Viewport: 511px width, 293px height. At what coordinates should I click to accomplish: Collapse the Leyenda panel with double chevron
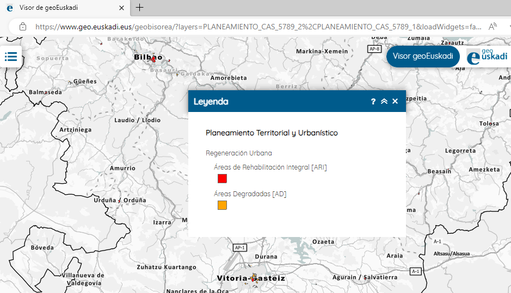384,102
